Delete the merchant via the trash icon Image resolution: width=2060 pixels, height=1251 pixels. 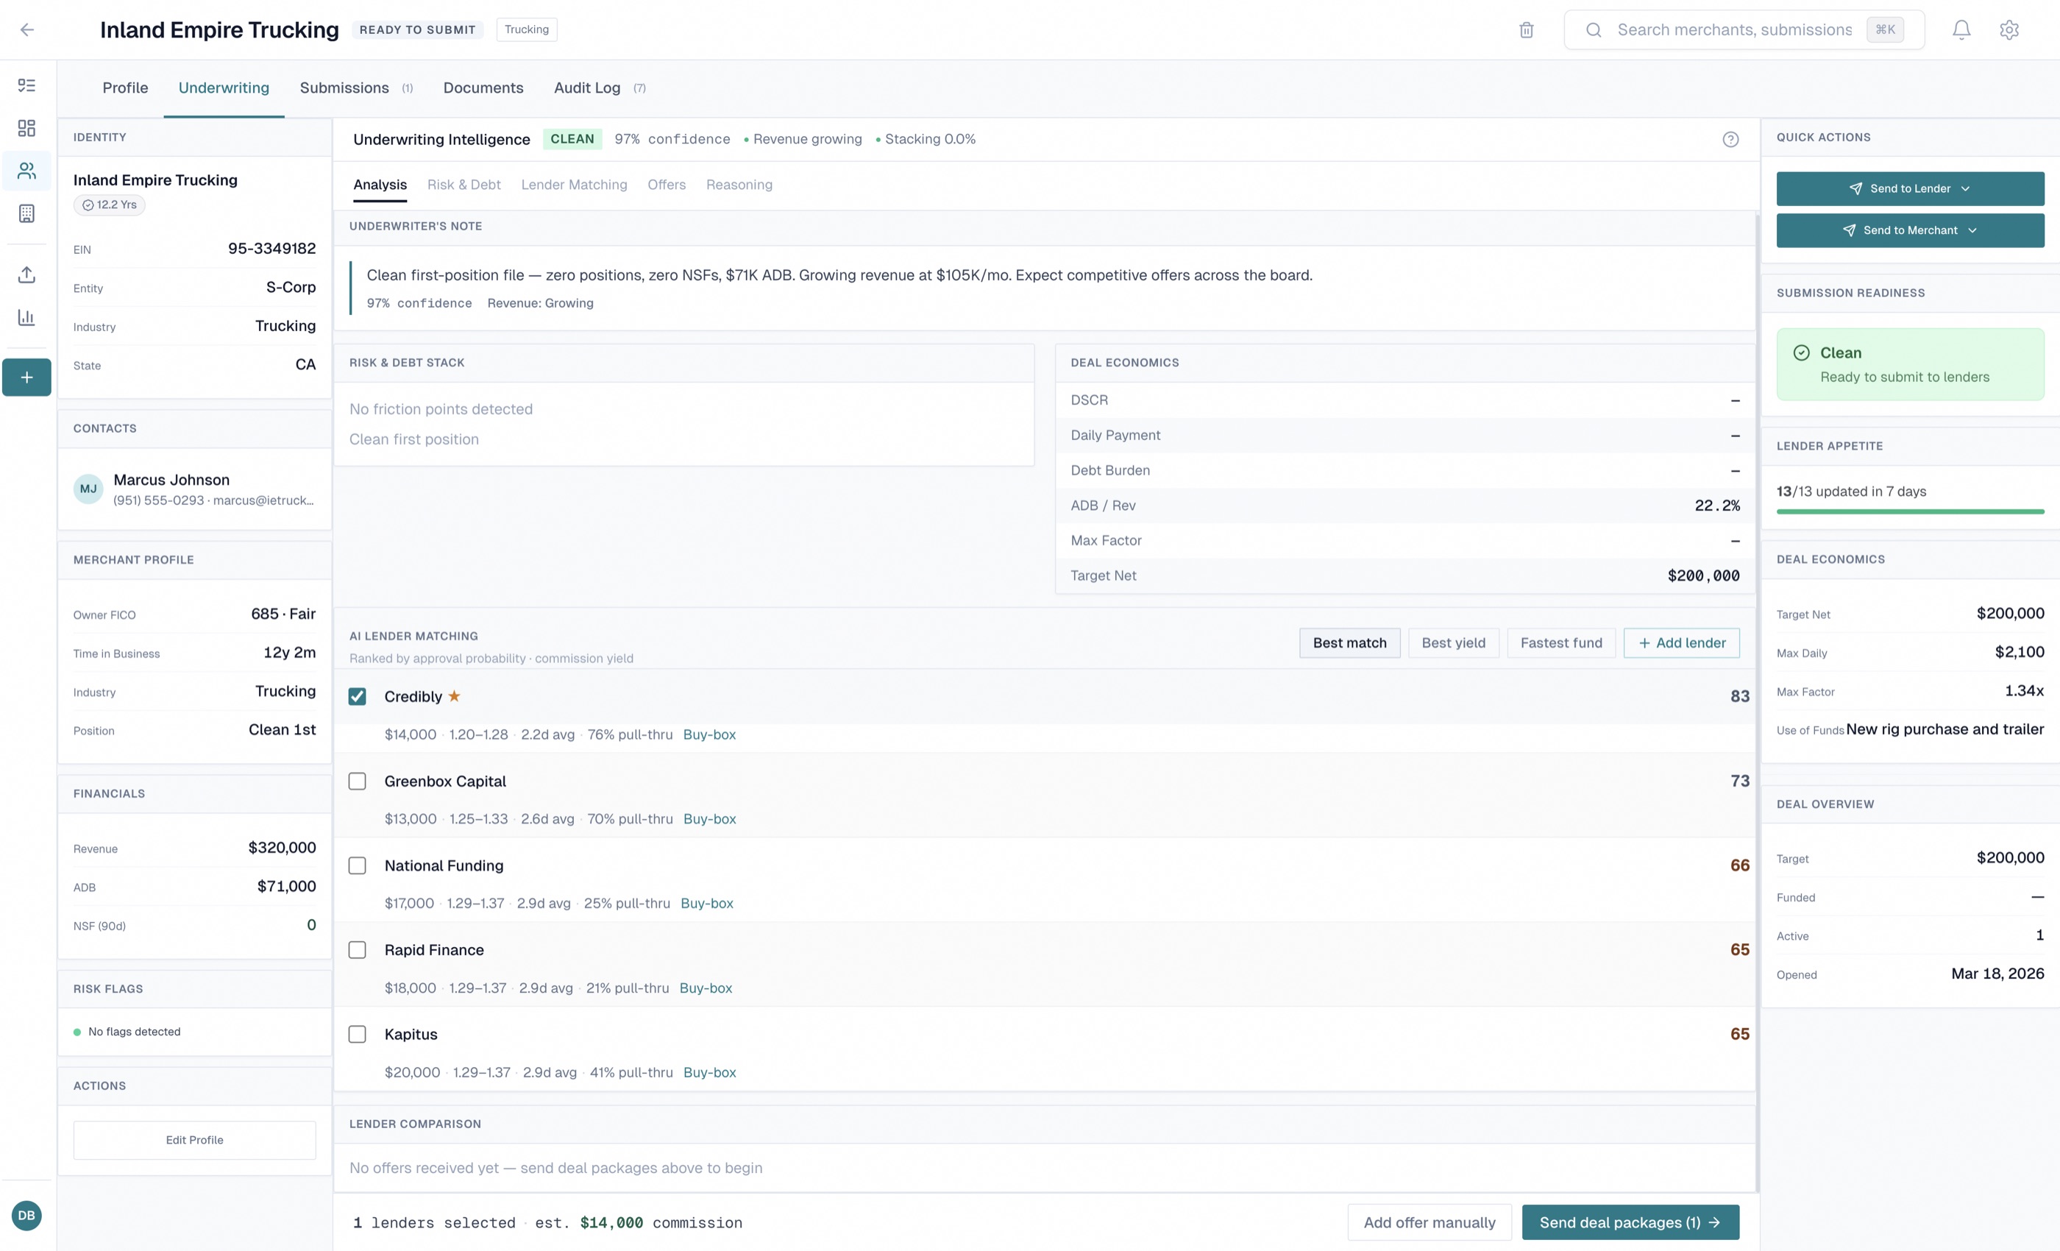pyautogui.click(x=1526, y=29)
